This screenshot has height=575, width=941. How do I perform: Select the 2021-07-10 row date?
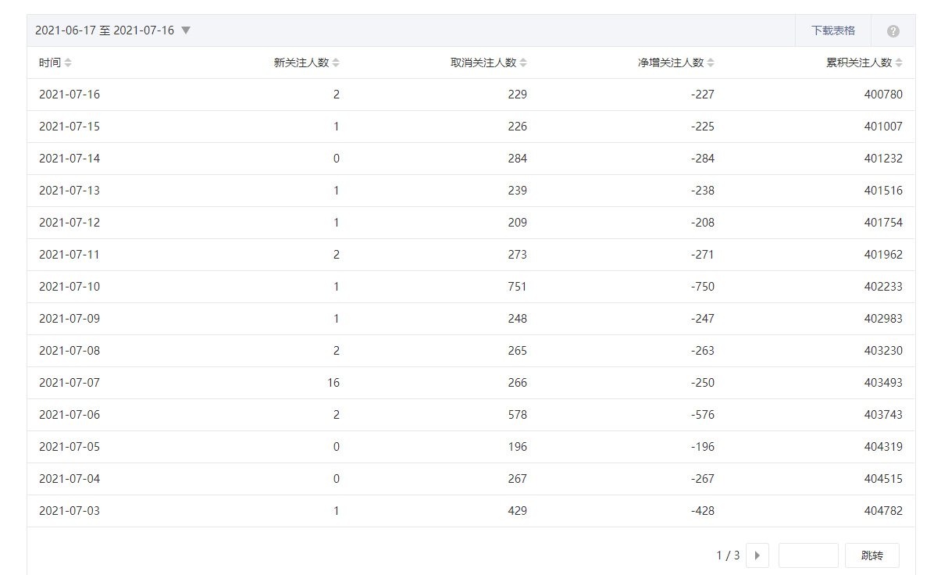(x=70, y=287)
